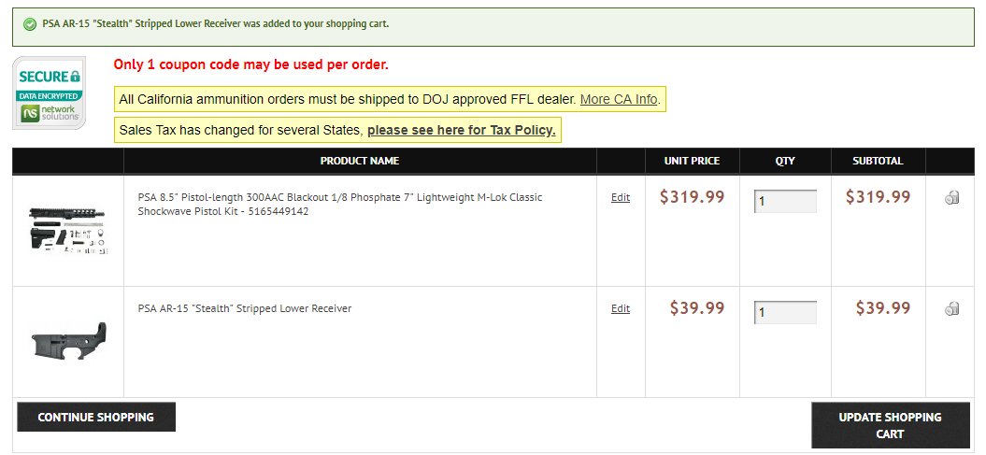Open the Stealth Stripped Lower Receiver product name
The width and height of the screenshot is (986, 455).
245,308
